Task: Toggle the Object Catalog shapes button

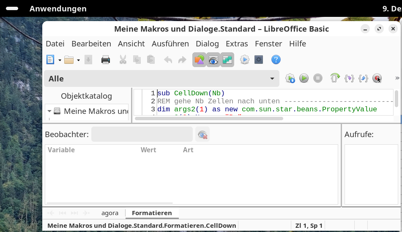Action: coord(199,60)
